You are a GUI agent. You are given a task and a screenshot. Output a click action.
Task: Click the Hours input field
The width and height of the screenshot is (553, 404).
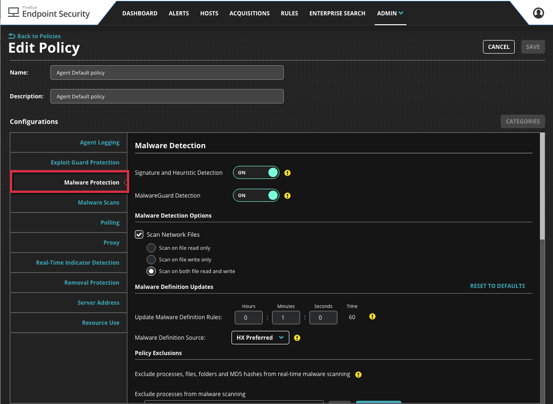[x=249, y=317]
